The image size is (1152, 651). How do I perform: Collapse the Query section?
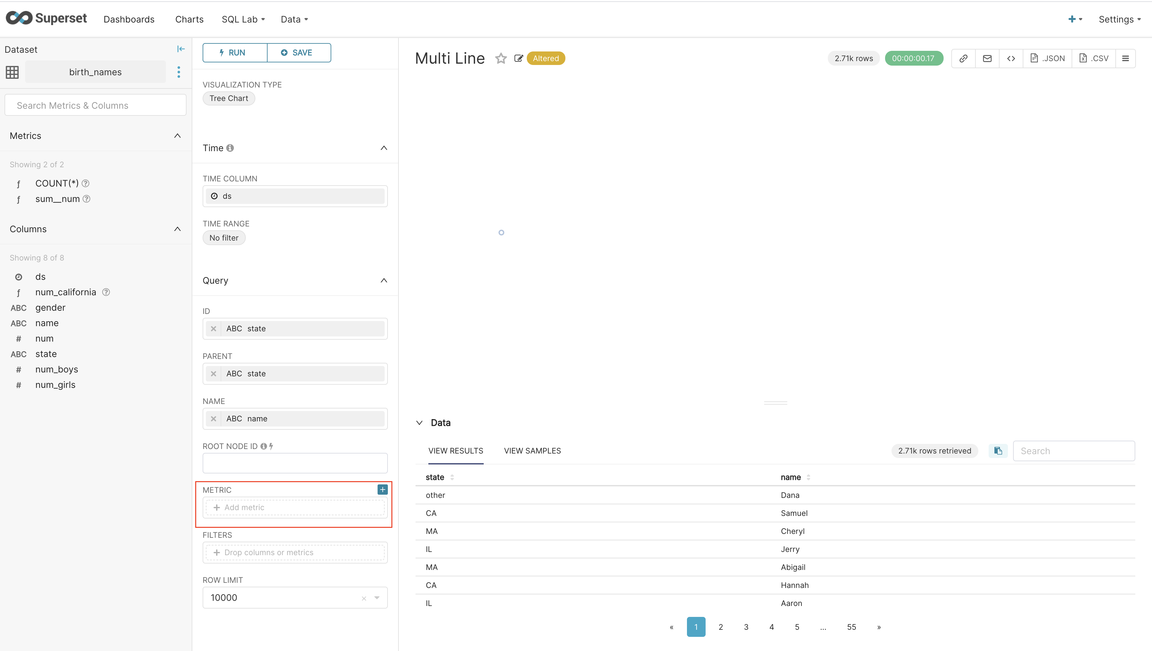[x=384, y=280]
